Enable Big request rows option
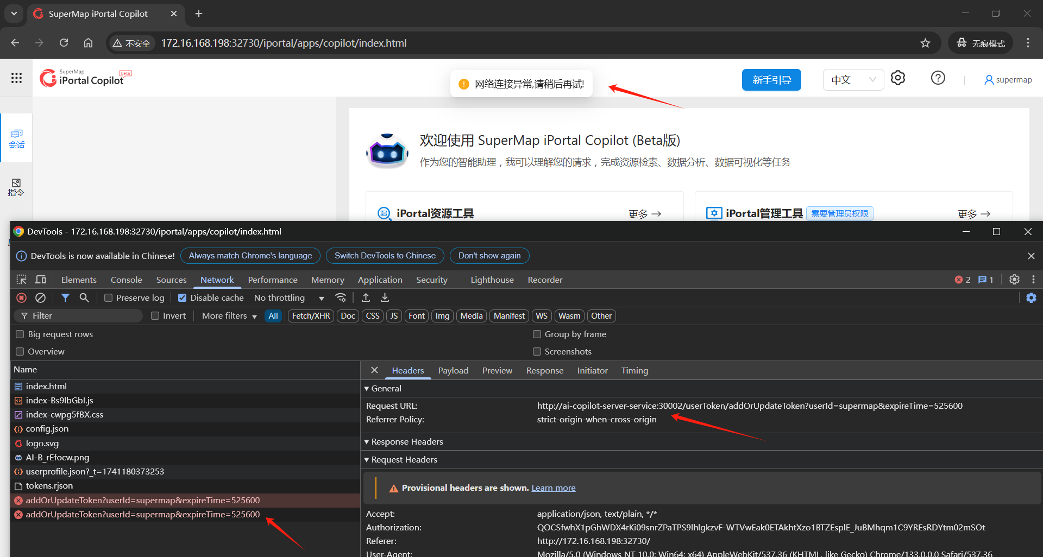1043x557 pixels. (x=20, y=334)
